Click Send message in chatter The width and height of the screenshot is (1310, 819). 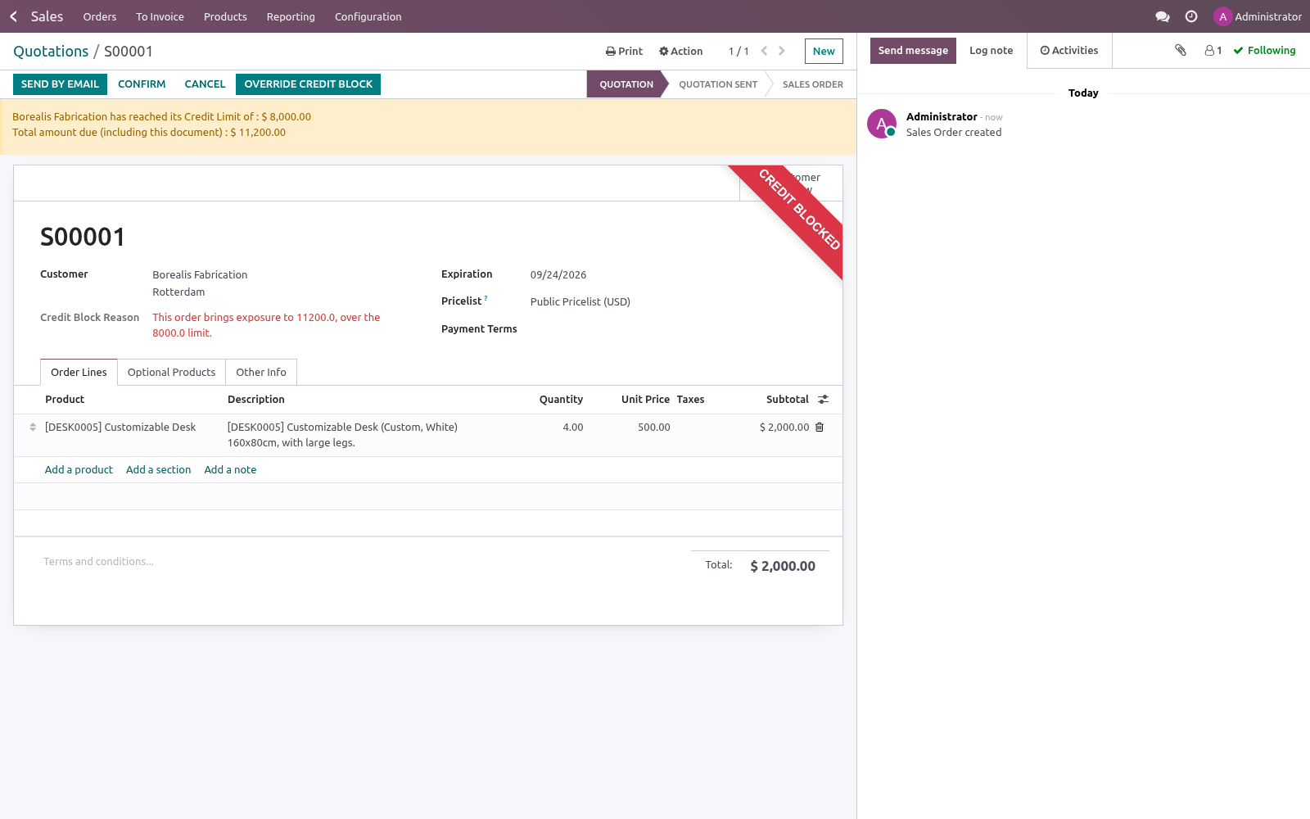click(x=913, y=51)
